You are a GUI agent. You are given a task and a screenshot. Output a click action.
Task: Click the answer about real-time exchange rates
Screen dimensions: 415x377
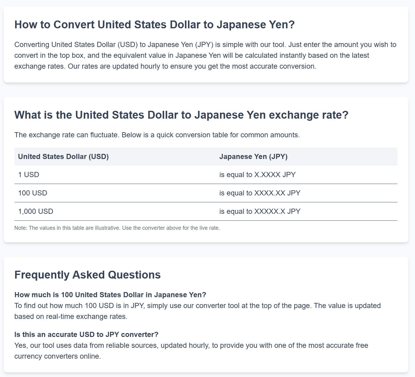198,311
